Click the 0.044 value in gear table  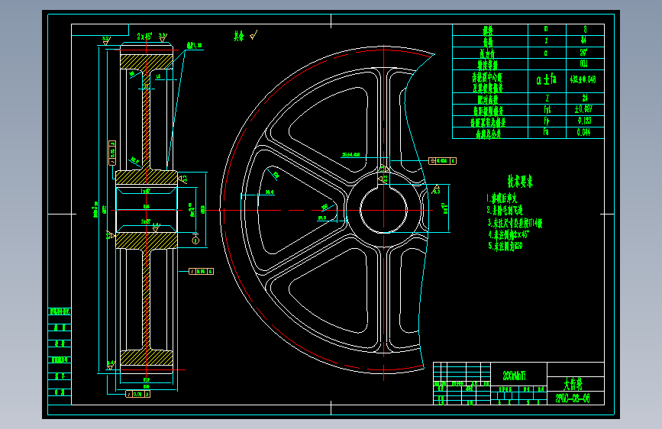584,132
